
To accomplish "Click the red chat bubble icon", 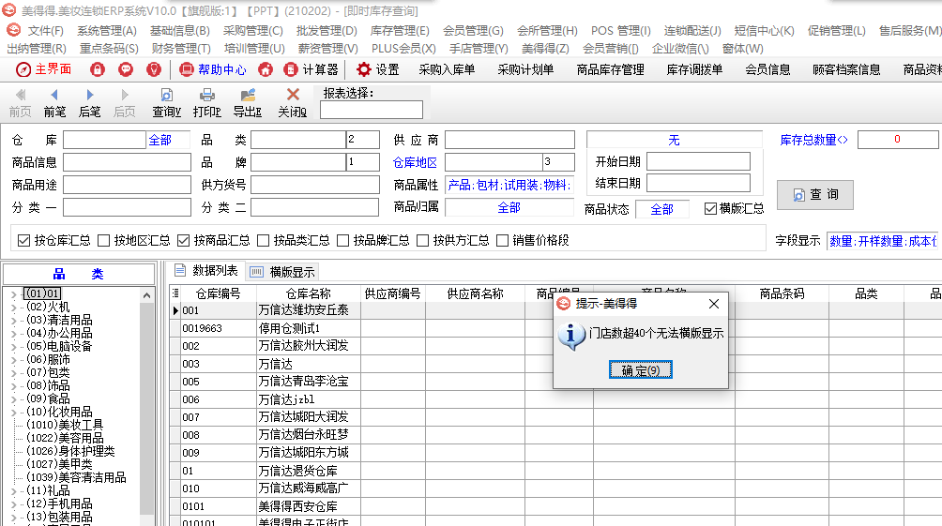I will pyautogui.click(x=126, y=69).
